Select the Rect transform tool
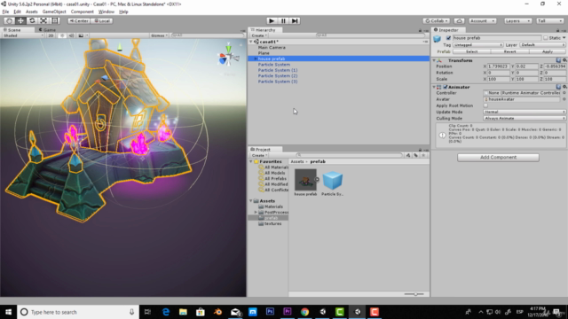Viewport: 568px width, 319px height. pos(55,21)
